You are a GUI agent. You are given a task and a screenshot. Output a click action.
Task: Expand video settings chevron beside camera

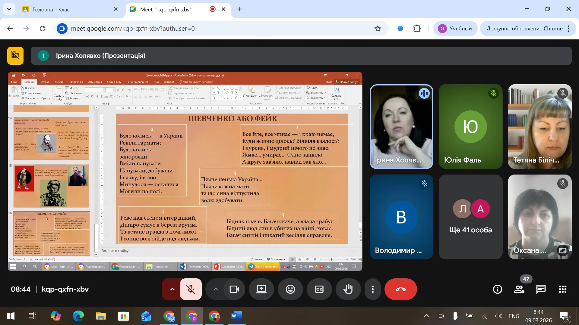[x=216, y=289]
